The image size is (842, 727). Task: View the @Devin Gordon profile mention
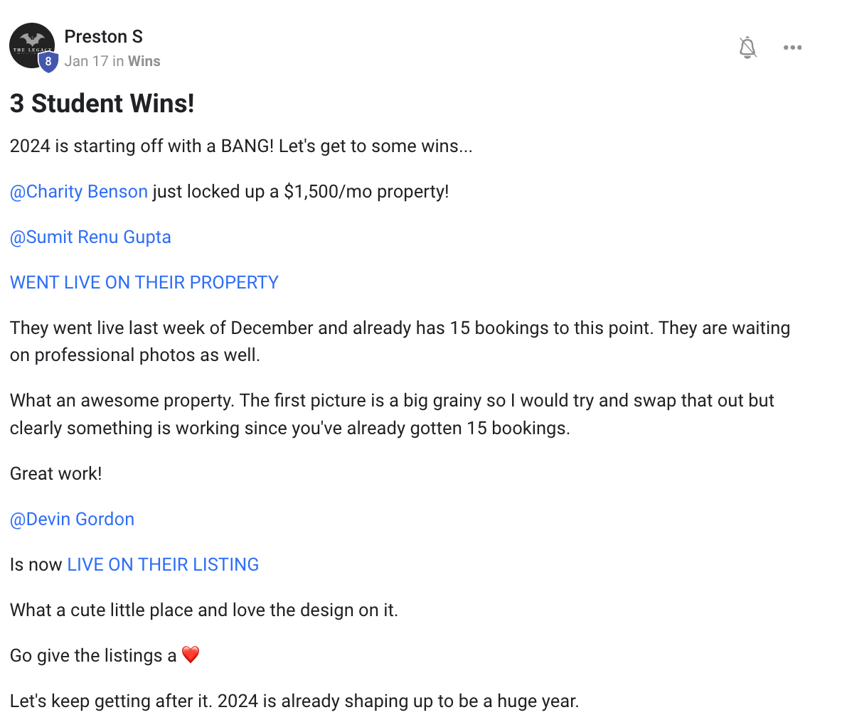72,519
